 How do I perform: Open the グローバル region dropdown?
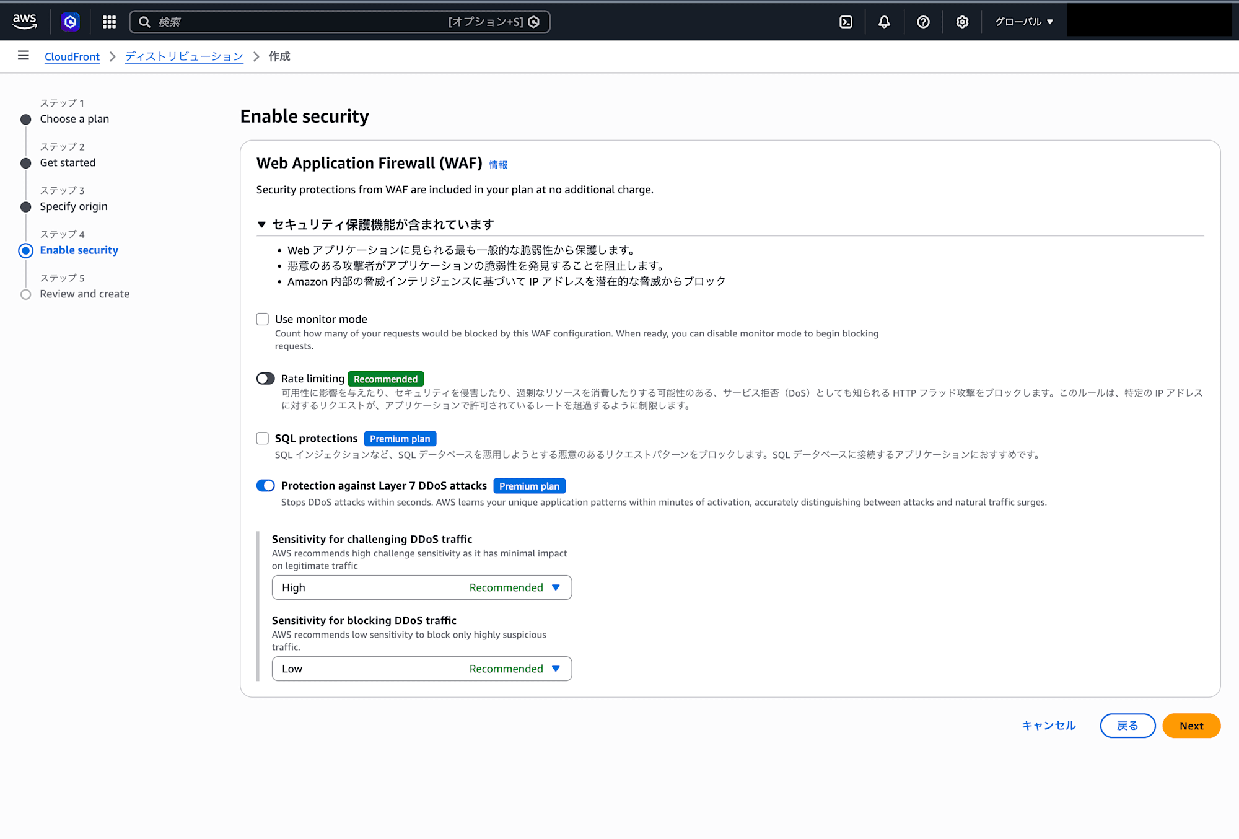1024,22
